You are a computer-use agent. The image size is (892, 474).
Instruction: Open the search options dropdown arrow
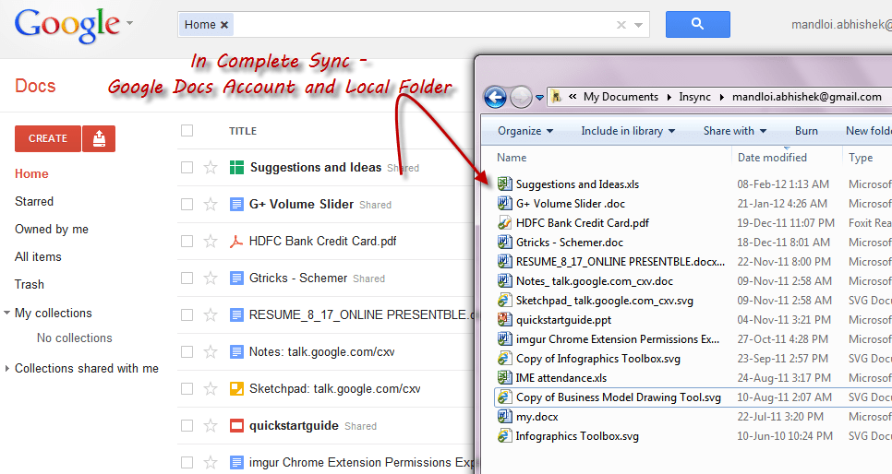[639, 25]
